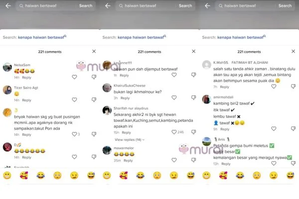Like KhairulSukaCheese's ikhmalnour comment
Image resolution: width=299 pixels, height=199 pixels.
coord(174,98)
